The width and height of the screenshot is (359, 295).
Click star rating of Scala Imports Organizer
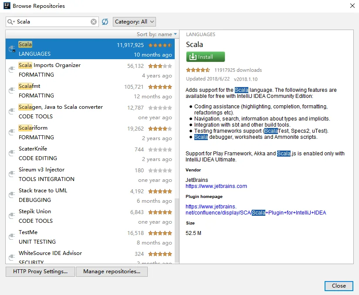tap(160, 66)
